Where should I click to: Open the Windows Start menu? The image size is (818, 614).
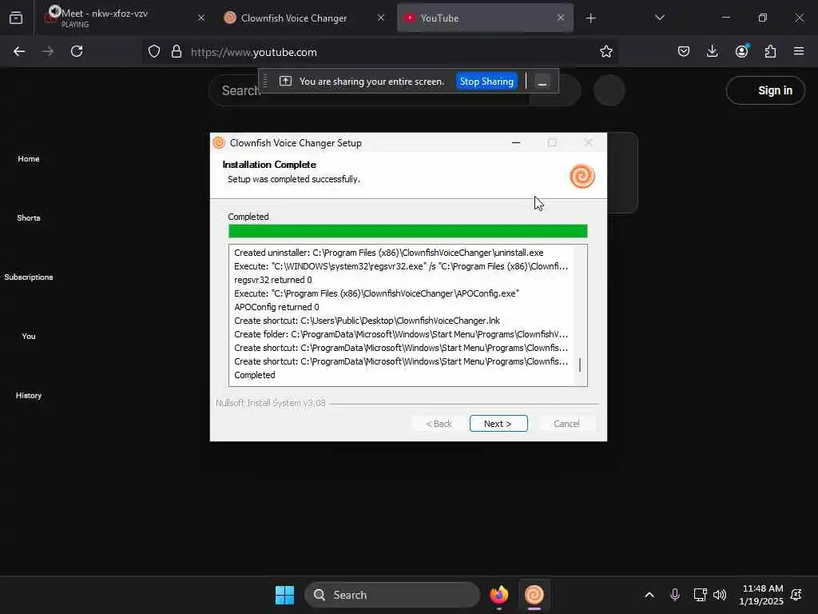tap(285, 595)
